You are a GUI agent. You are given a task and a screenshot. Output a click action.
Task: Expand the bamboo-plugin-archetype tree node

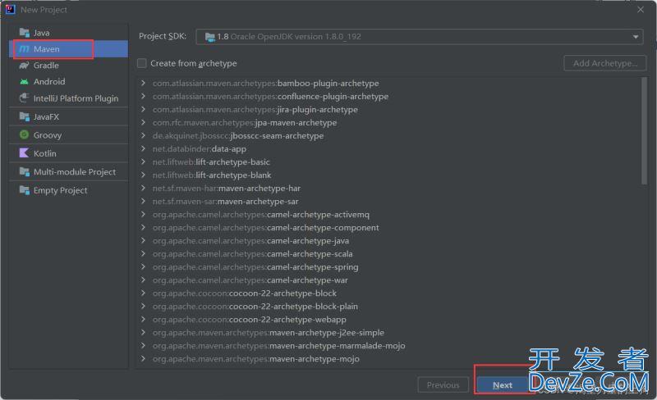coord(144,84)
